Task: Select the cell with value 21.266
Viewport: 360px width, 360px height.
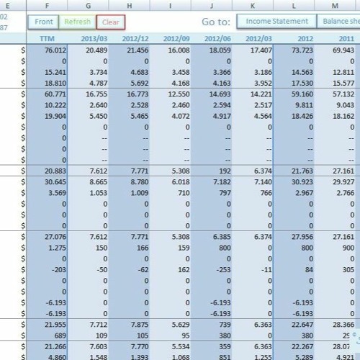Action: [47, 347]
